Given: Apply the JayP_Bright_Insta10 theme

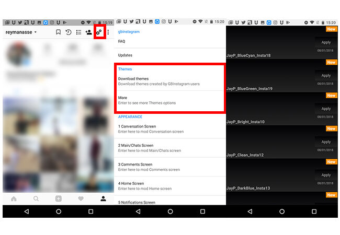Looking at the screenshot, I should [326, 109].
